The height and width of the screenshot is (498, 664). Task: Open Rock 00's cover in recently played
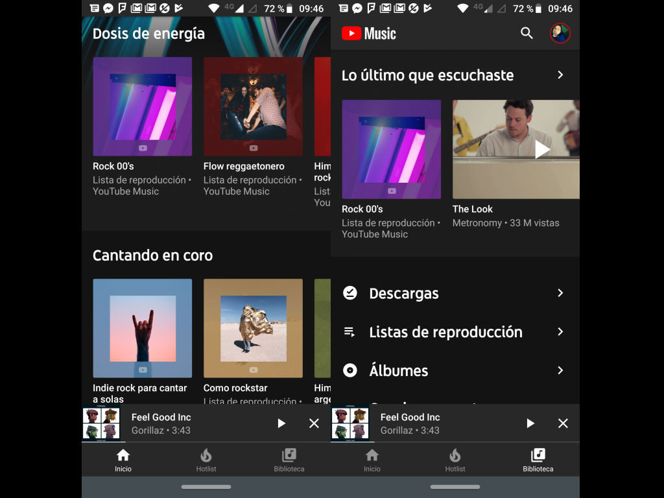click(391, 149)
